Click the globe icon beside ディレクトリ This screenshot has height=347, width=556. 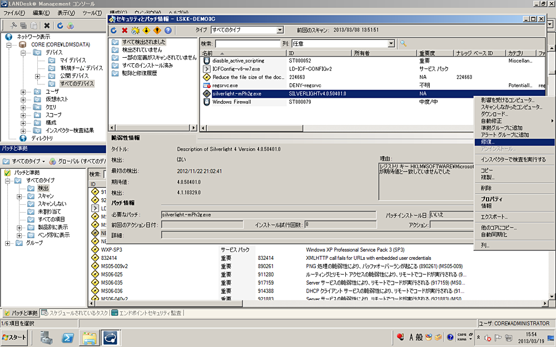tap(23, 138)
